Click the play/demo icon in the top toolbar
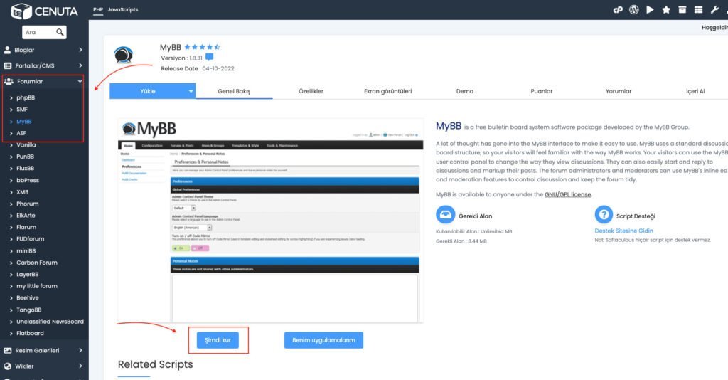The width and height of the screenshot is (728, 380). pos(650,10)
